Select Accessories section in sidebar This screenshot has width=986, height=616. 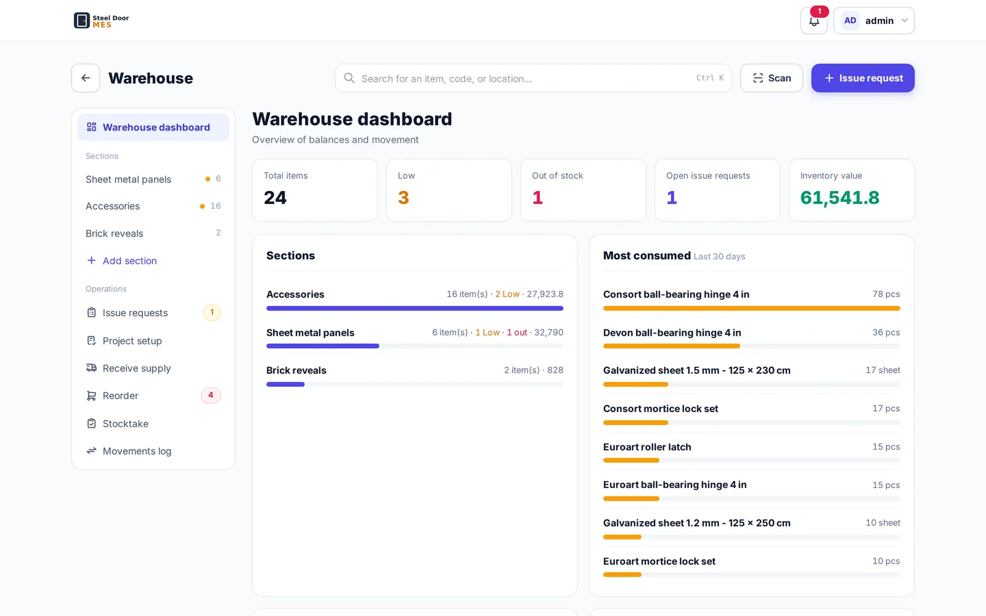(153, 206)
